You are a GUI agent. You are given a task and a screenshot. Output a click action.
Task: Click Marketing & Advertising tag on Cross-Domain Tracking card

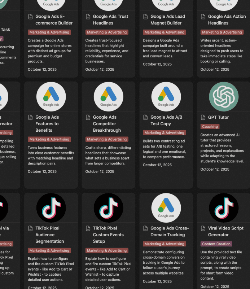[x=165, y=244]
